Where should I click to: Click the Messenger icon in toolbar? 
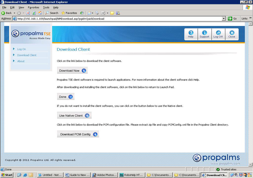118,13
